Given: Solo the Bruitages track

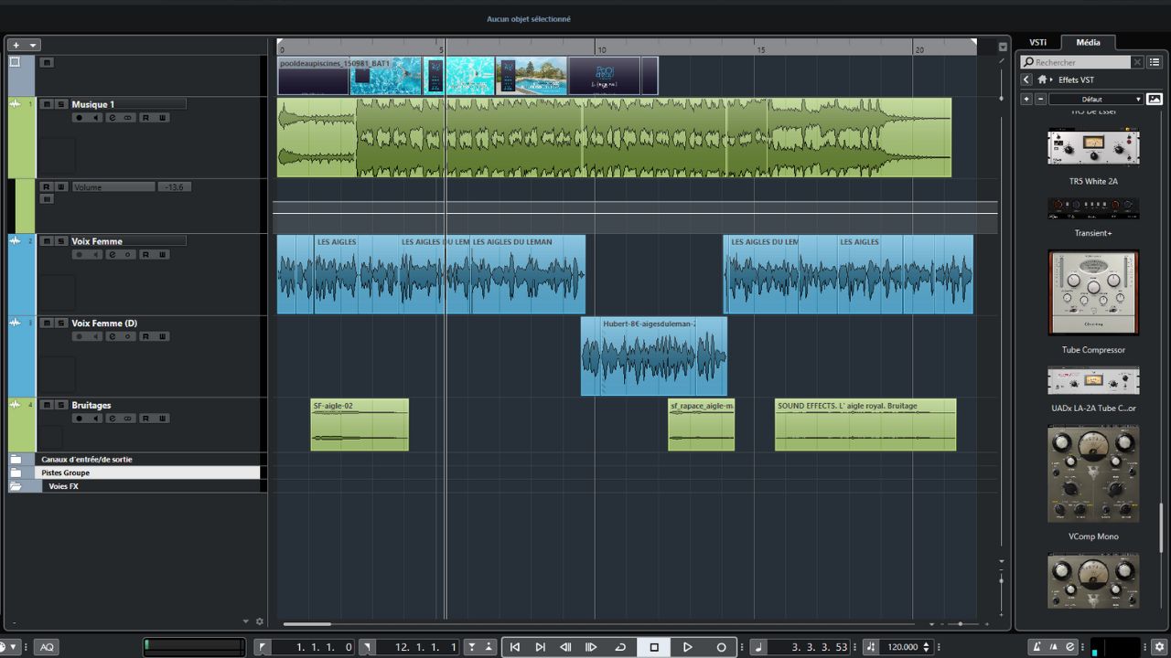Looking at the screenshot, I should [x=60, y=405].
